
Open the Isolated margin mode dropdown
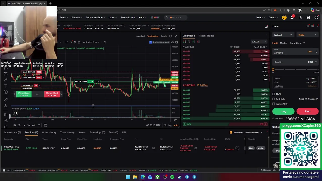(x=283, y=35)
